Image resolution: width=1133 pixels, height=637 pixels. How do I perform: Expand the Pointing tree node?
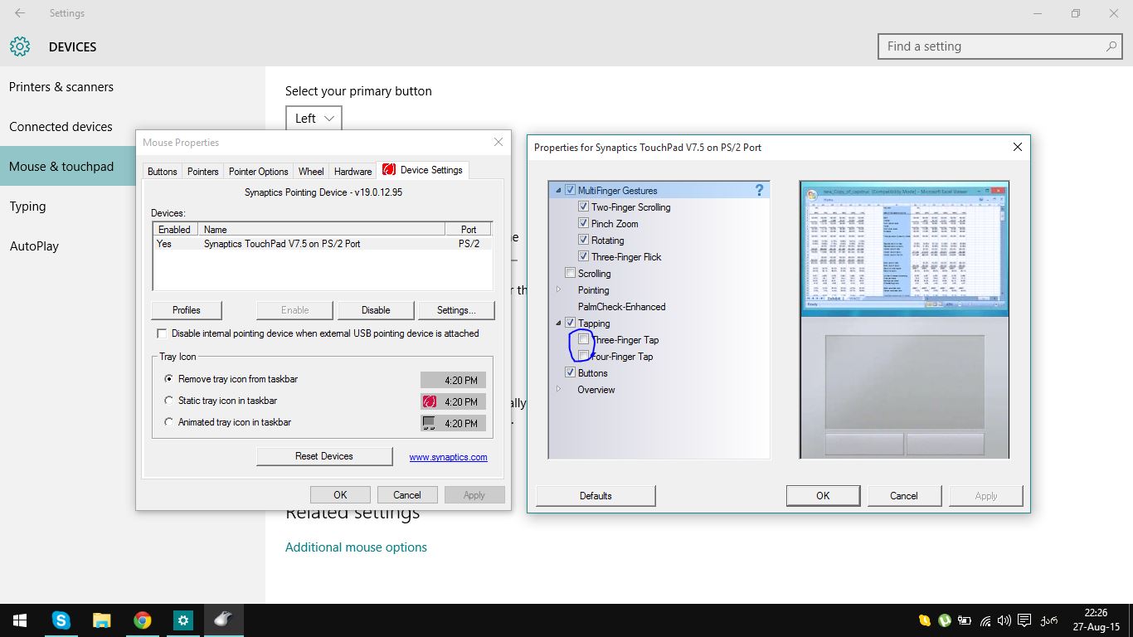[558, 290]
